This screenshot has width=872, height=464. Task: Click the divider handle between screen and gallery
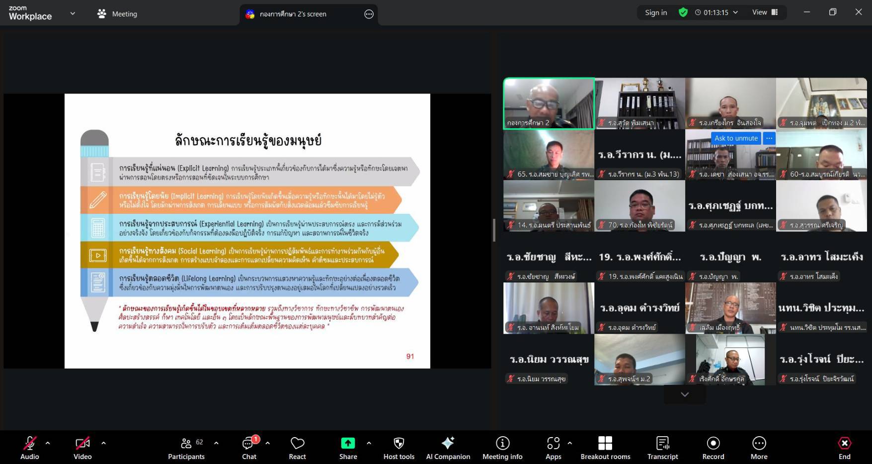[x=494, y=230]
